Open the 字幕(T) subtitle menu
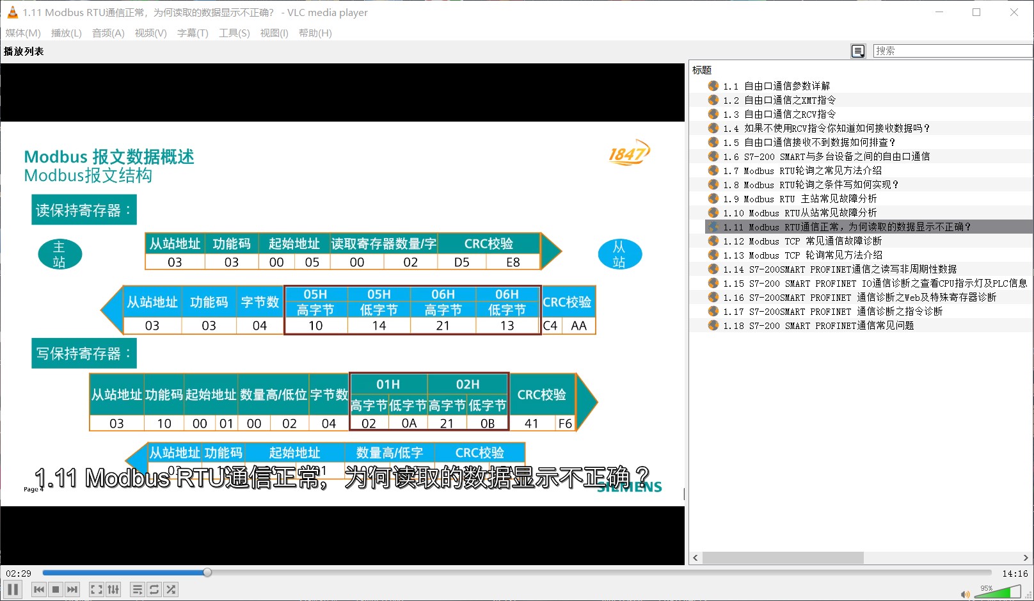 click(x=193, y=33)
